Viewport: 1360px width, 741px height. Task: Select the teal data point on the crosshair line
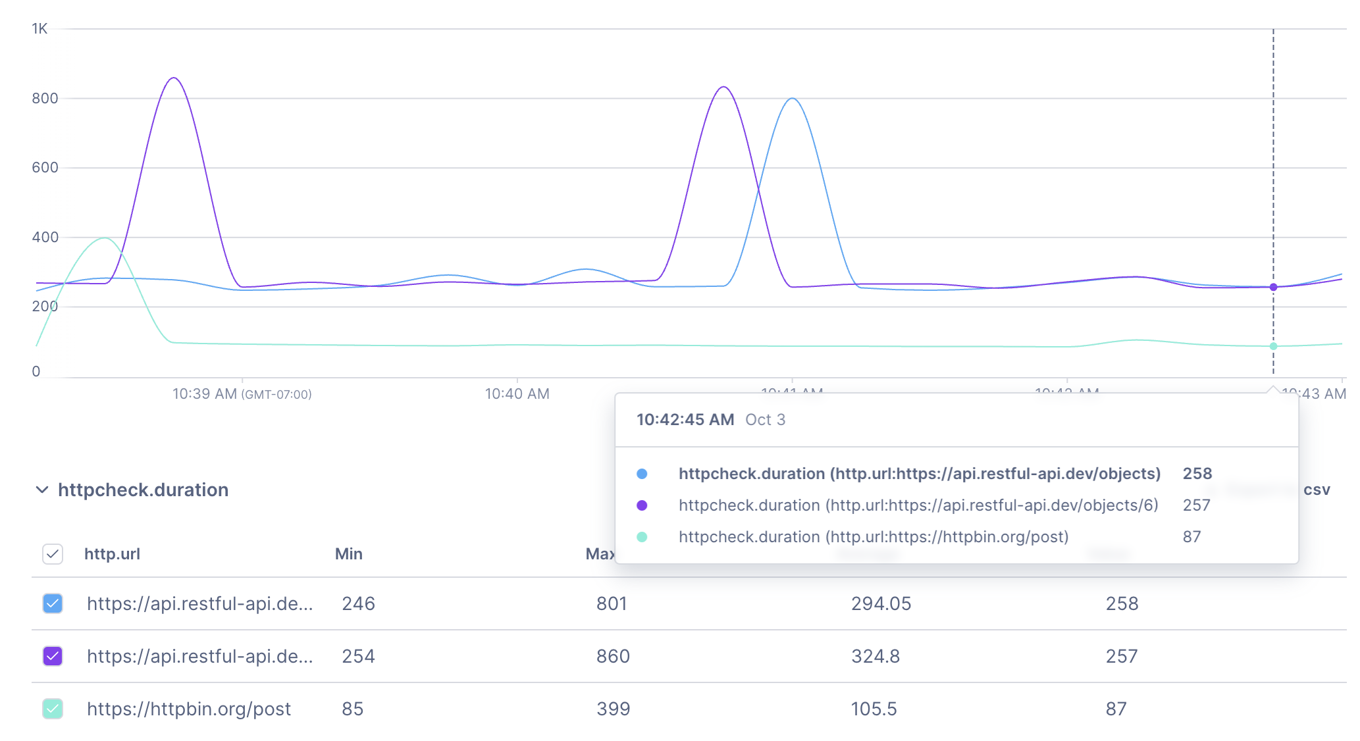1274,345
